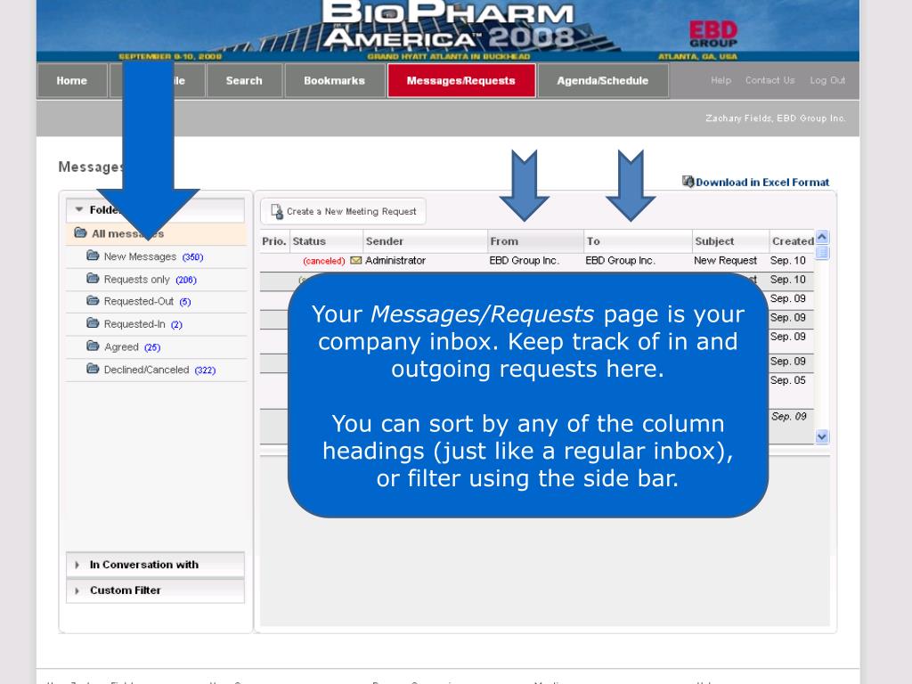Click the envelope icon beside Administrator
Screen dimensions: 912x684
(356, 261)
